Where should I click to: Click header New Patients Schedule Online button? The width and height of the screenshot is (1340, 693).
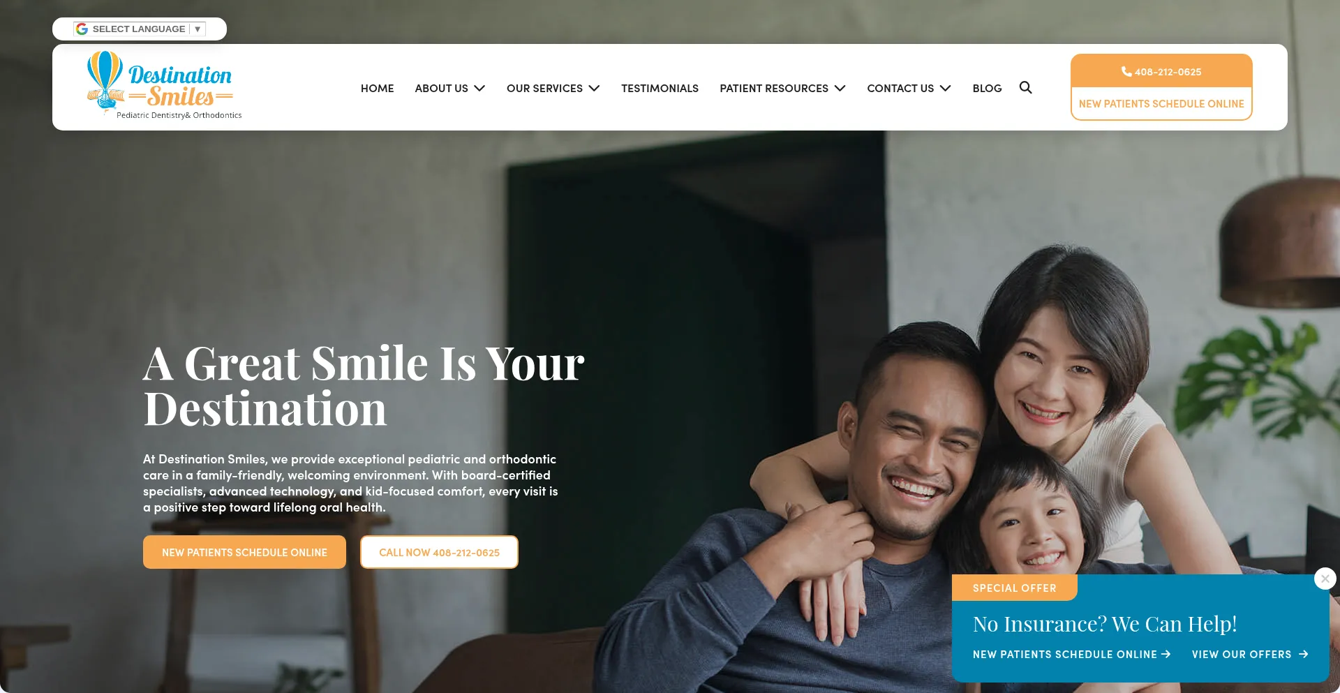[x=1161, y=103]
